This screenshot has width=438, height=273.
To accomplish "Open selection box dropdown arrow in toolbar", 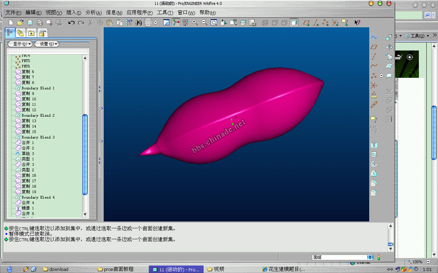I will (156, 22).
